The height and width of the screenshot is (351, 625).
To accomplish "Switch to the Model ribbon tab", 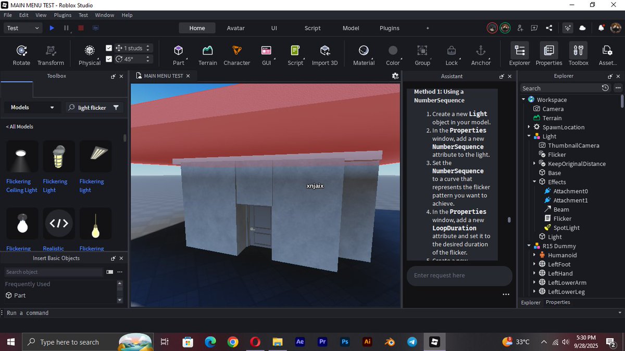I will pyautogui.click(x=351, y=28).
